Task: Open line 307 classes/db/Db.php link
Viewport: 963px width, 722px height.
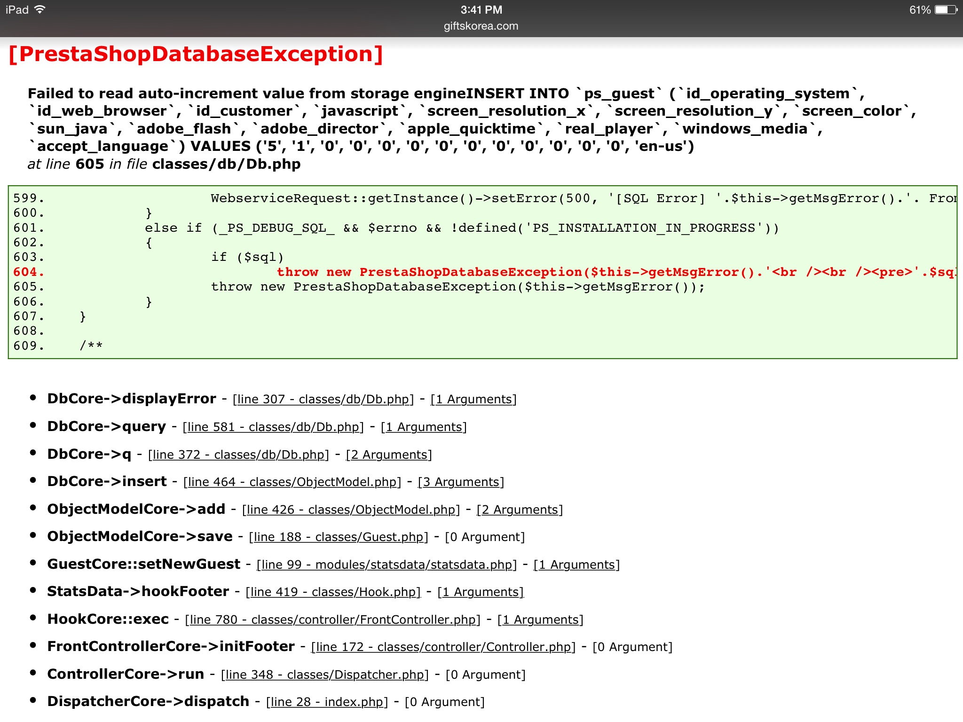Action: point(323,399)
